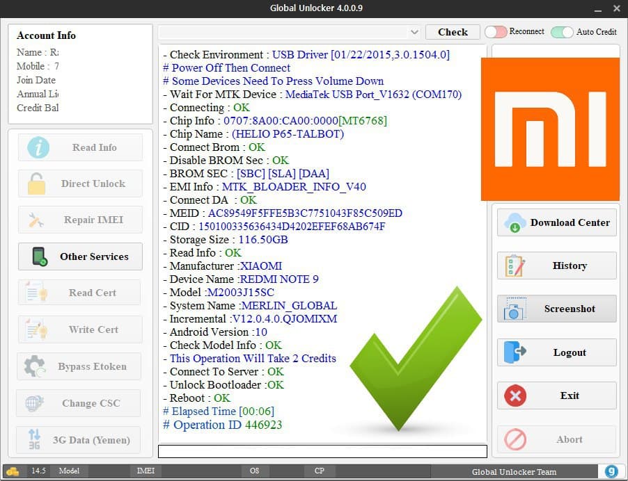This screenshot has width=628, height=481.
Task: Click the 'Chip Name : (HELIO P65-TALBOT)' line
Action: [x=253, y=134]
